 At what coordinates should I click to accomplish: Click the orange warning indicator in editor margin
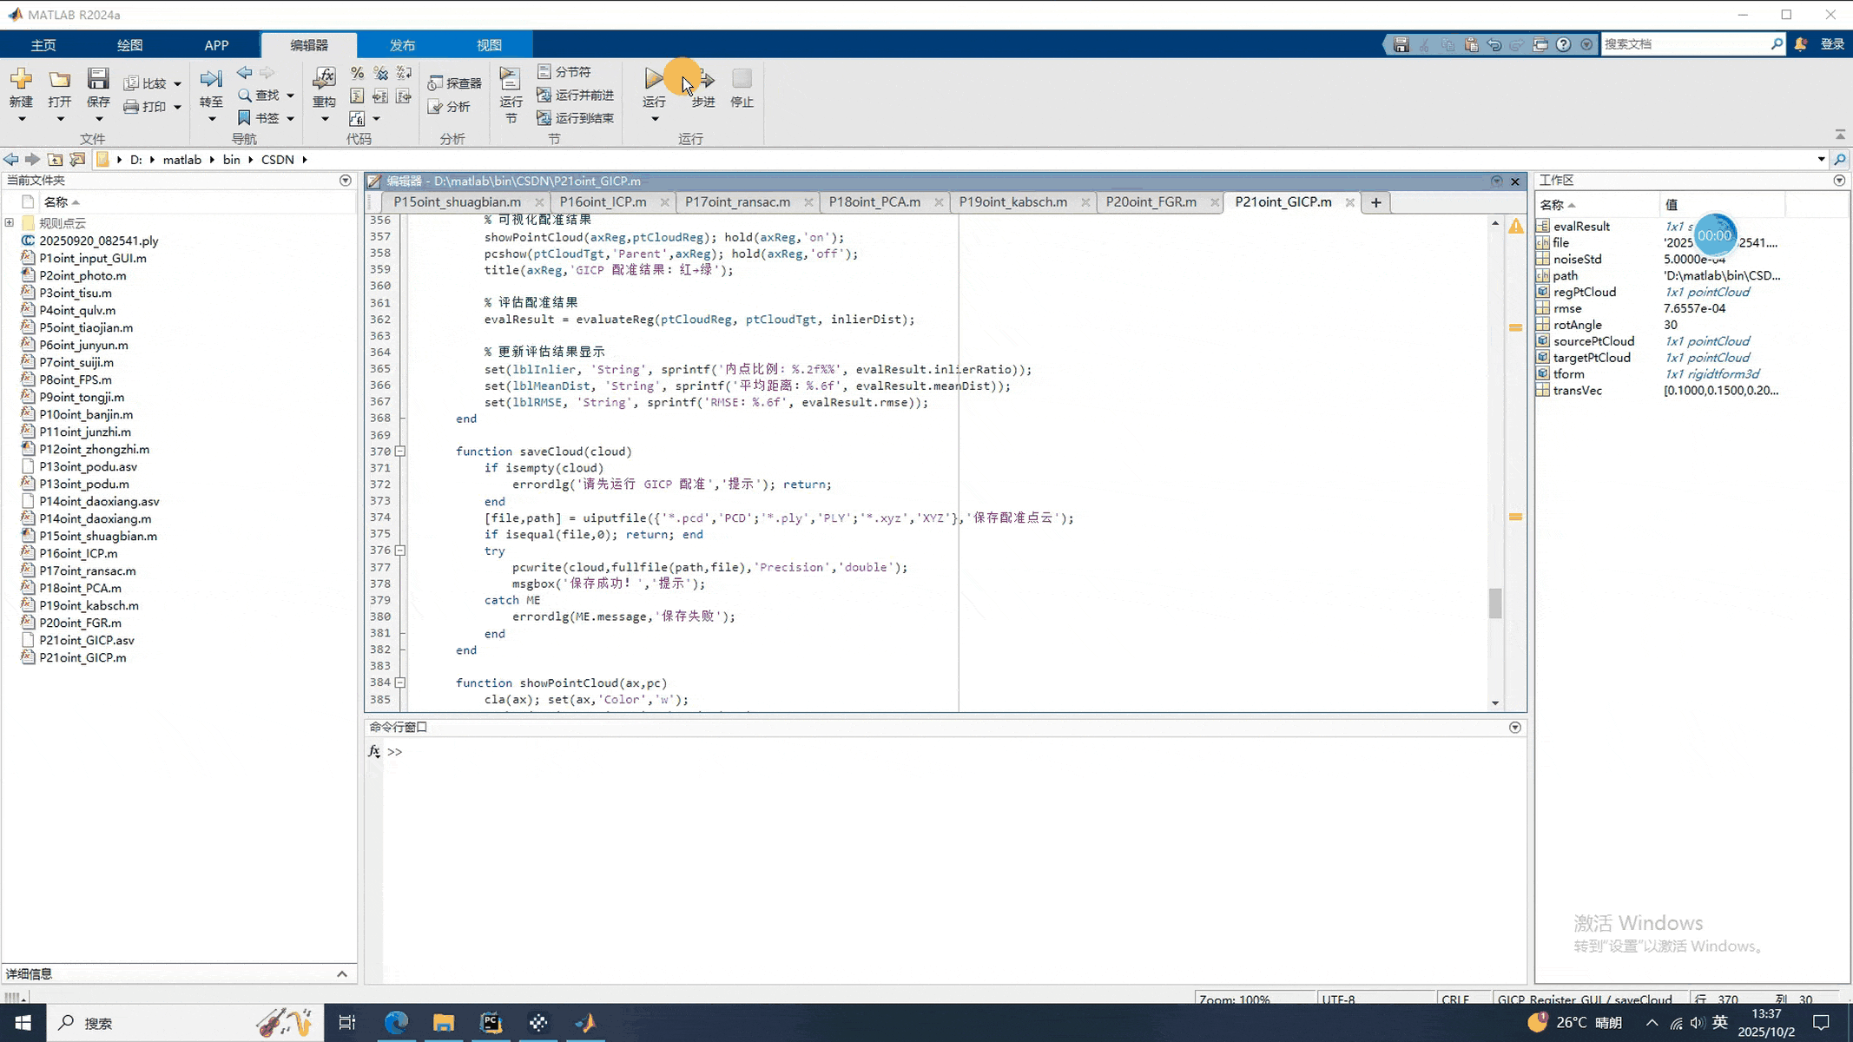tap(1515, 227)
